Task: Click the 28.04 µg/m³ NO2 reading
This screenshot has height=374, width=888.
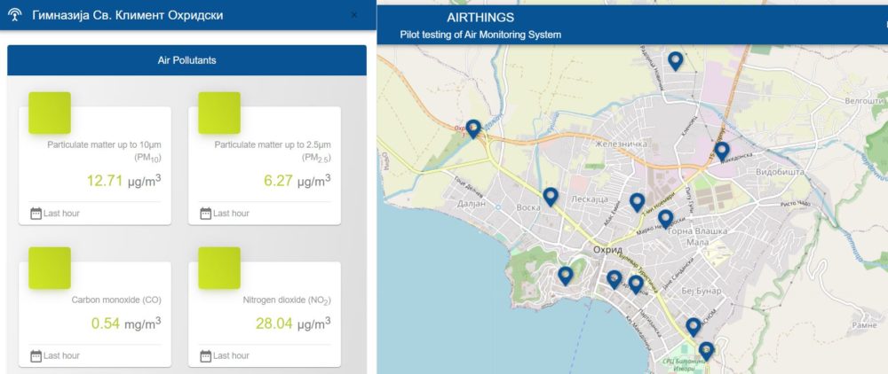Action: [293, 323]
